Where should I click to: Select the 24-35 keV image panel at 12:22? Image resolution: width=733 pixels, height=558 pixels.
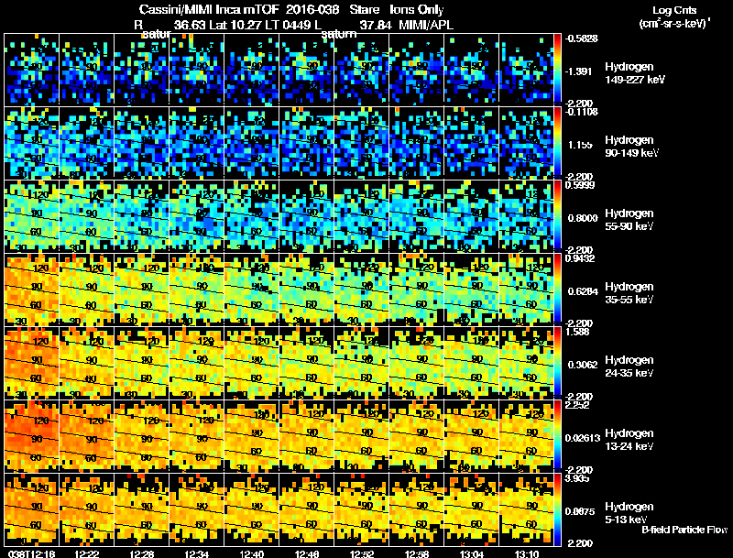click(86, 363)
